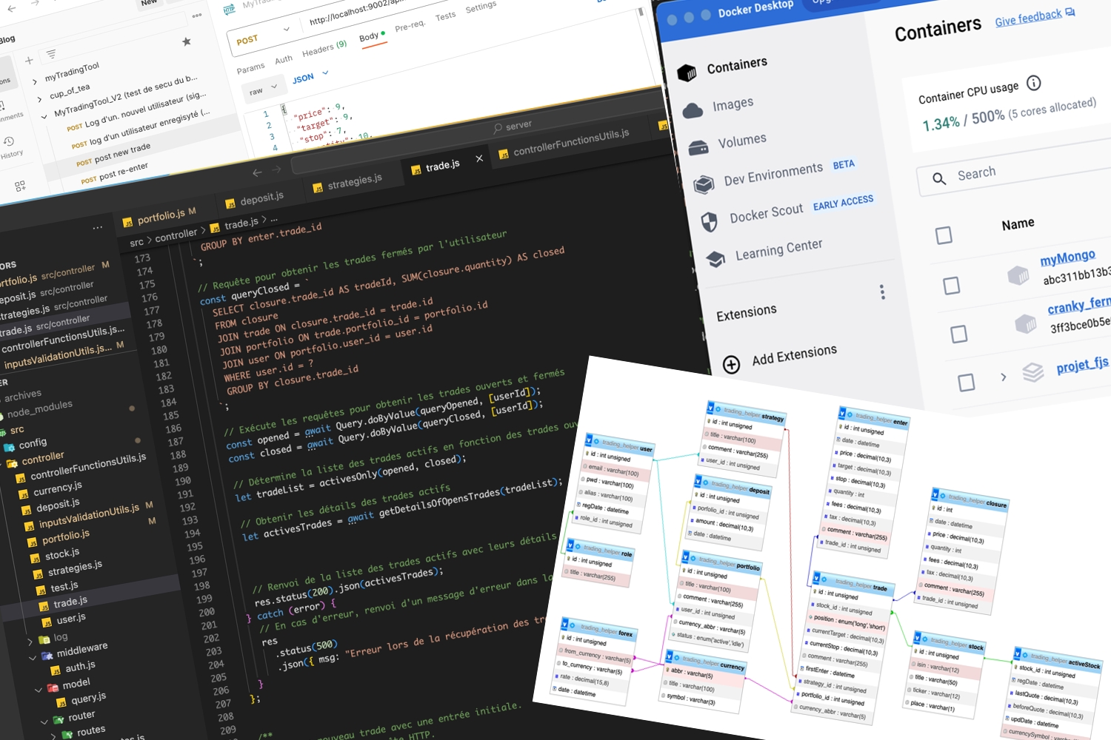
Task: Click the HTTP request icon beside the Postman request name
Action: [230, 9]
